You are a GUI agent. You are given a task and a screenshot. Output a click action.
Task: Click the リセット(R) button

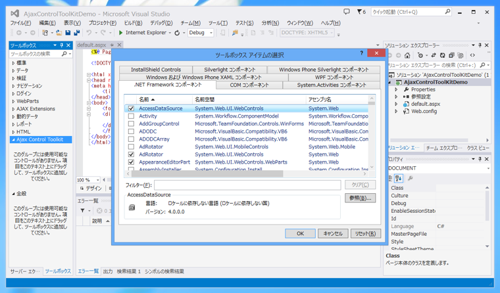(x=365, y=233)
